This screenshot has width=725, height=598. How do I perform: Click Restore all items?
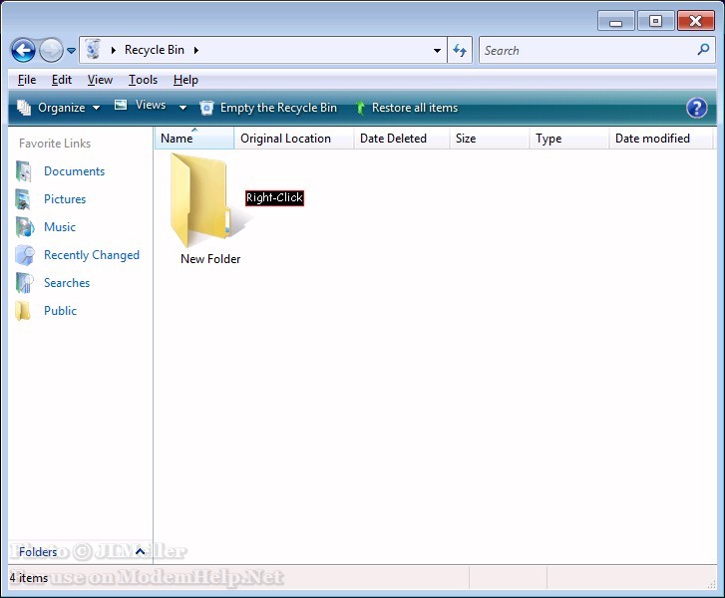coord(407,108)
